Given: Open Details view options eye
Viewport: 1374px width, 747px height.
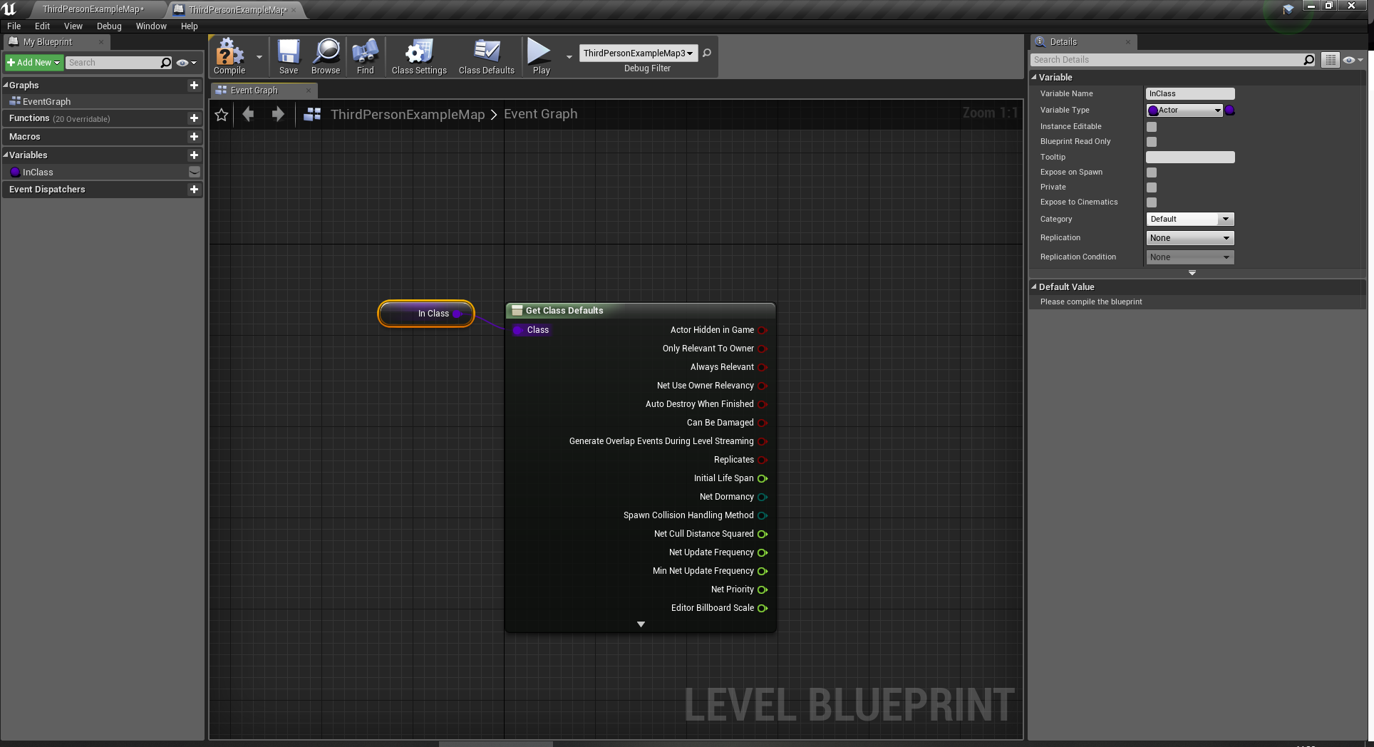Looking at the screenshot, I should [x=1352, y=60].
